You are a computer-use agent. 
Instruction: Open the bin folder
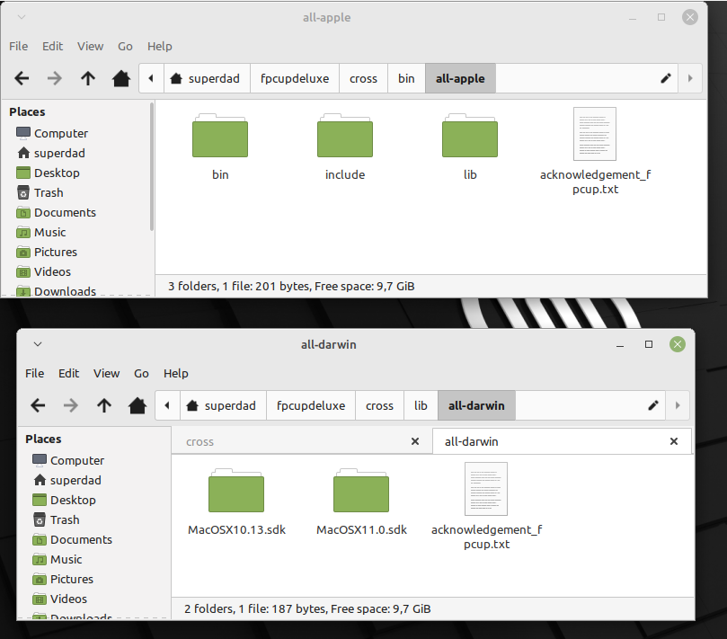pyautogui.click(x=219, y=137)
